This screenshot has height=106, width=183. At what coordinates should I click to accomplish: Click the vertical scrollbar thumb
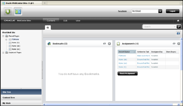pyautogui.click(x=182, y=55)
